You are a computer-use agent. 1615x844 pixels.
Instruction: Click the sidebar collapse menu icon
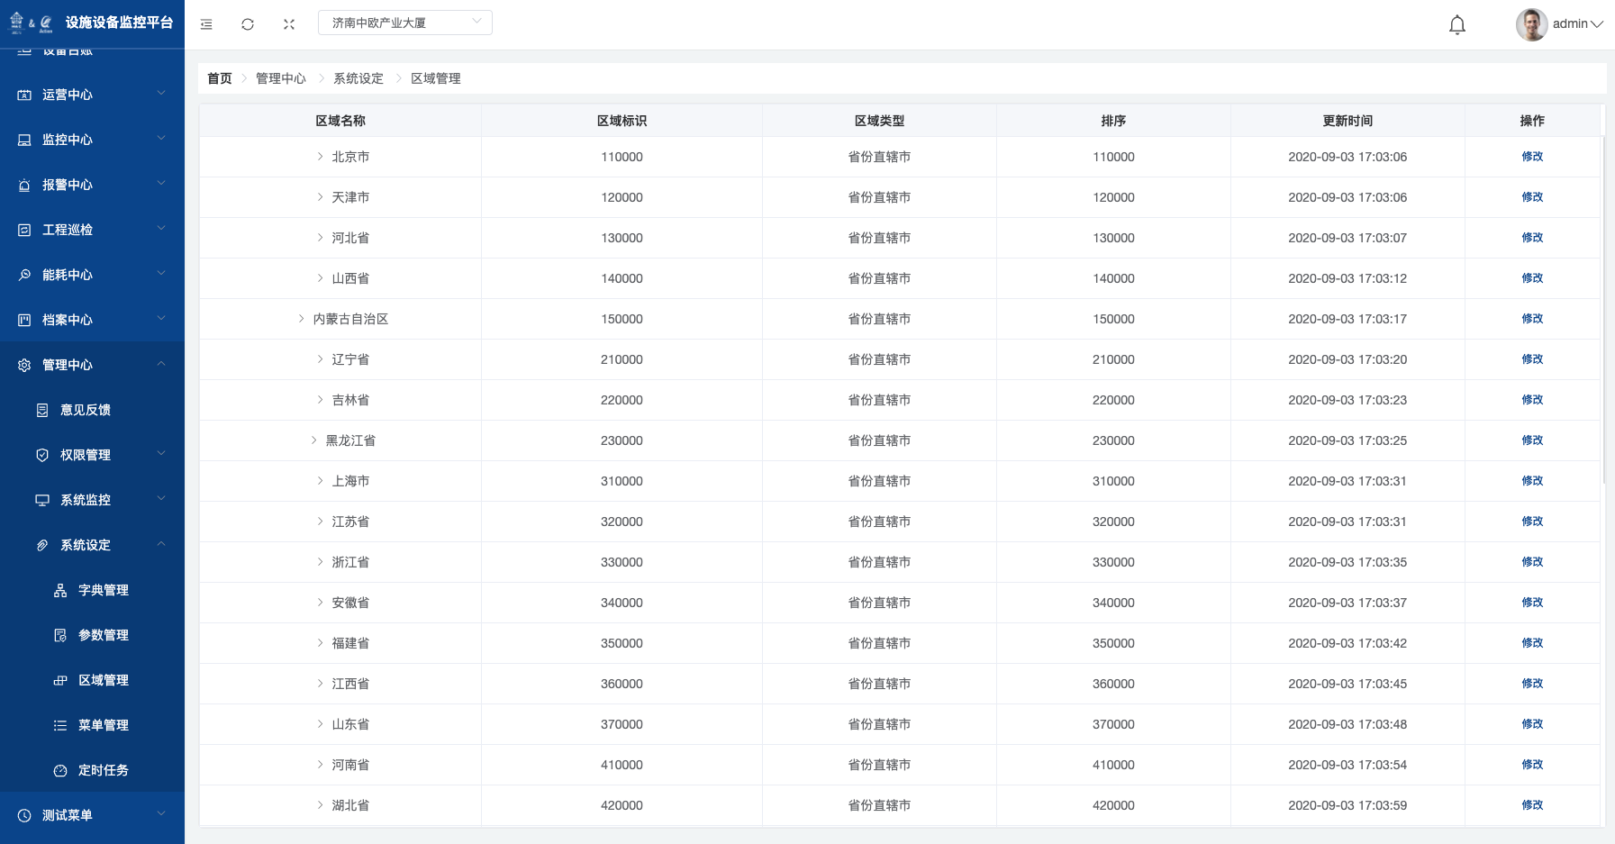[x=206, y=24]
